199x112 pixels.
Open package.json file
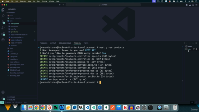point(15,68)
